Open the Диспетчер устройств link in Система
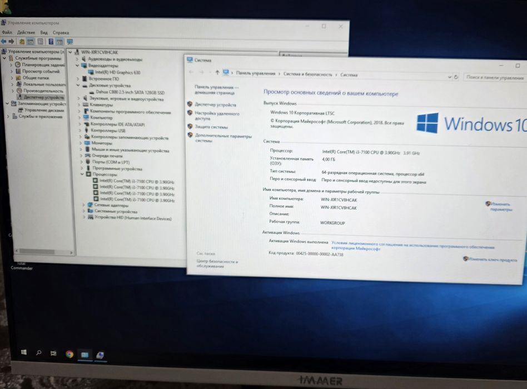This screenshot has height=389, width=527. [216, 105]
